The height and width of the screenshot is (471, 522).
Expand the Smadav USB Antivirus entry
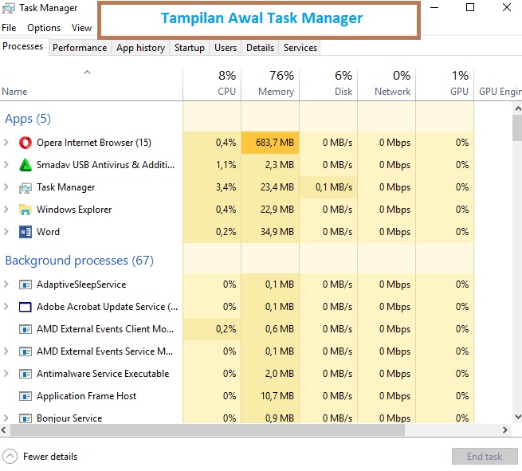pyautogui.click(x=6, y=165)
